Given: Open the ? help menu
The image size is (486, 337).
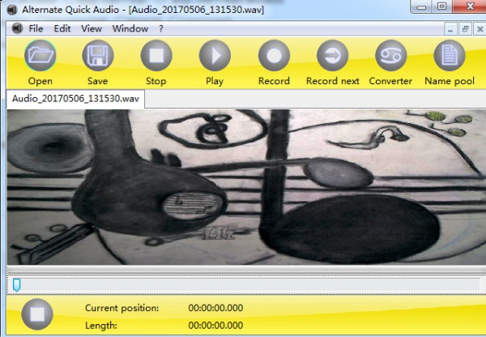Looking at the screenshot, I should tap(161, 28).
